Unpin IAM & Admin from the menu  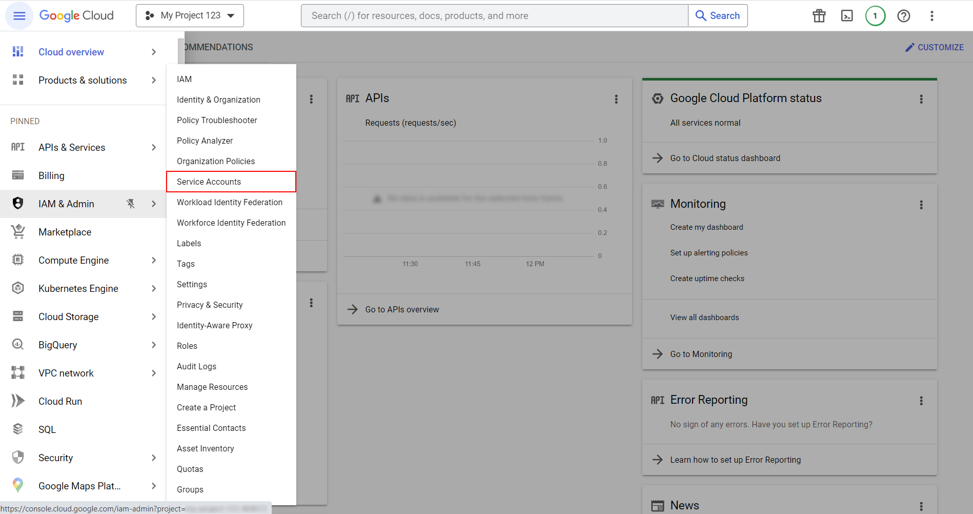(131, 204)
